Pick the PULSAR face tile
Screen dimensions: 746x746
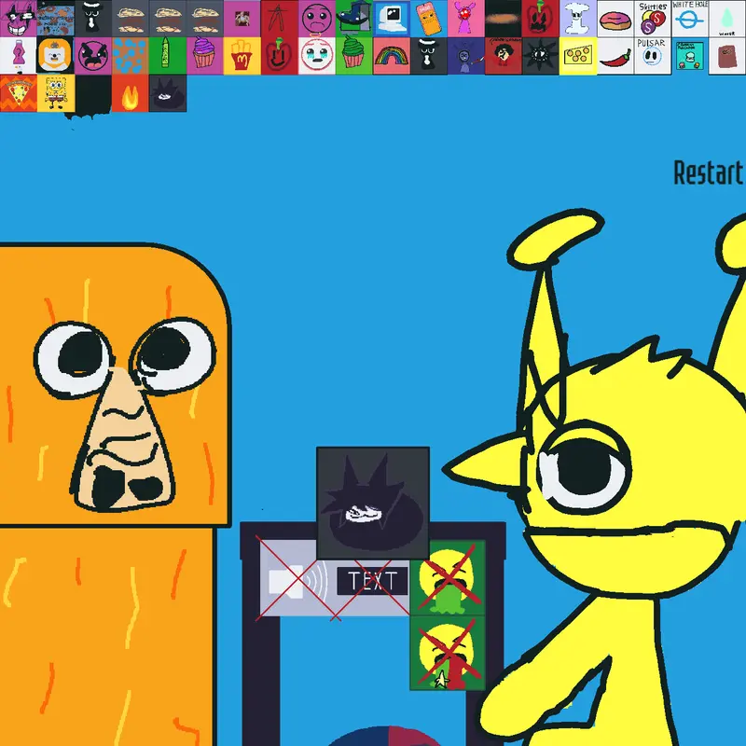point(653,56)
